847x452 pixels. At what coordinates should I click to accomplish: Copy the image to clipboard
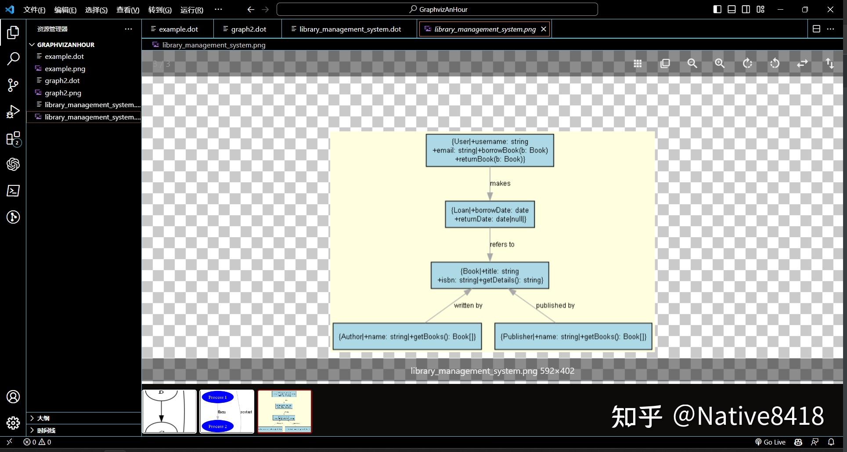point(665,63)
